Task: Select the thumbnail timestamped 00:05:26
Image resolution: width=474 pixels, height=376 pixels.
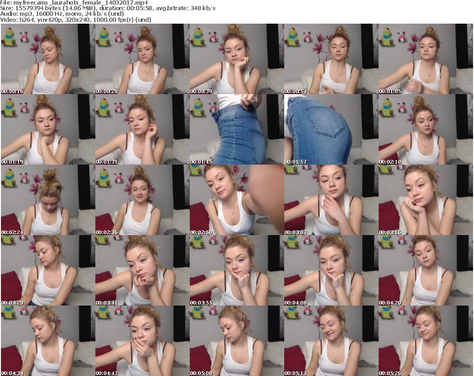Action: pos(426,341)
